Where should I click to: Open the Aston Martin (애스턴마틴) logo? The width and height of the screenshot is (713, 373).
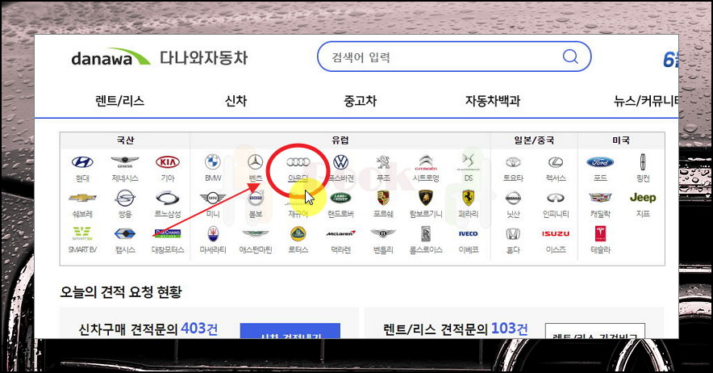(x=255, y=233)
